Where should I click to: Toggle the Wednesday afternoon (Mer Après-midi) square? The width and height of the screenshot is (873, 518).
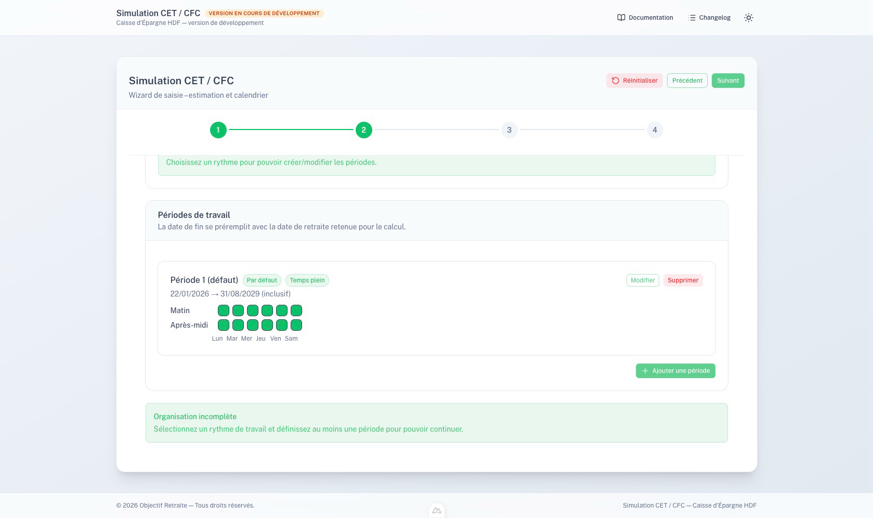[x=253, y=325]
